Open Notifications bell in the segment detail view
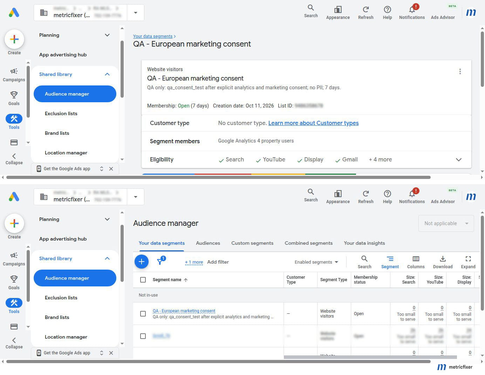Screen dimensions: 485x375 412,12
